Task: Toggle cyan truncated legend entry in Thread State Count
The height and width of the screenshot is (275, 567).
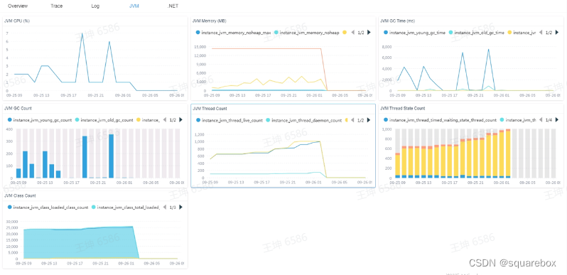Action: click(x=518, y=120)
